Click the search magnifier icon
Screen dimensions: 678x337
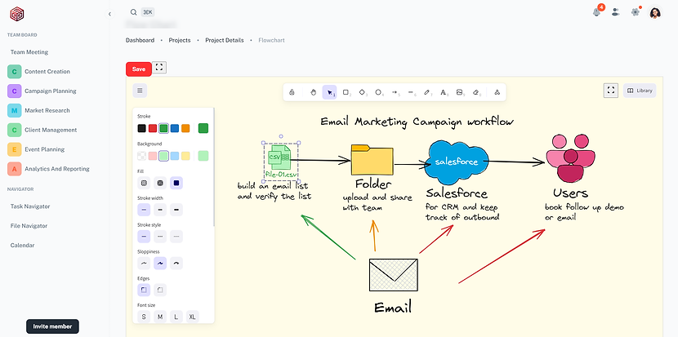pyautogui.click(x=134, y=12)
